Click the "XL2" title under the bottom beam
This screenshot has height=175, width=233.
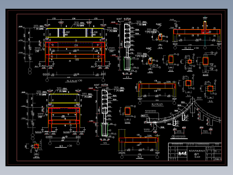click(139, 157)
